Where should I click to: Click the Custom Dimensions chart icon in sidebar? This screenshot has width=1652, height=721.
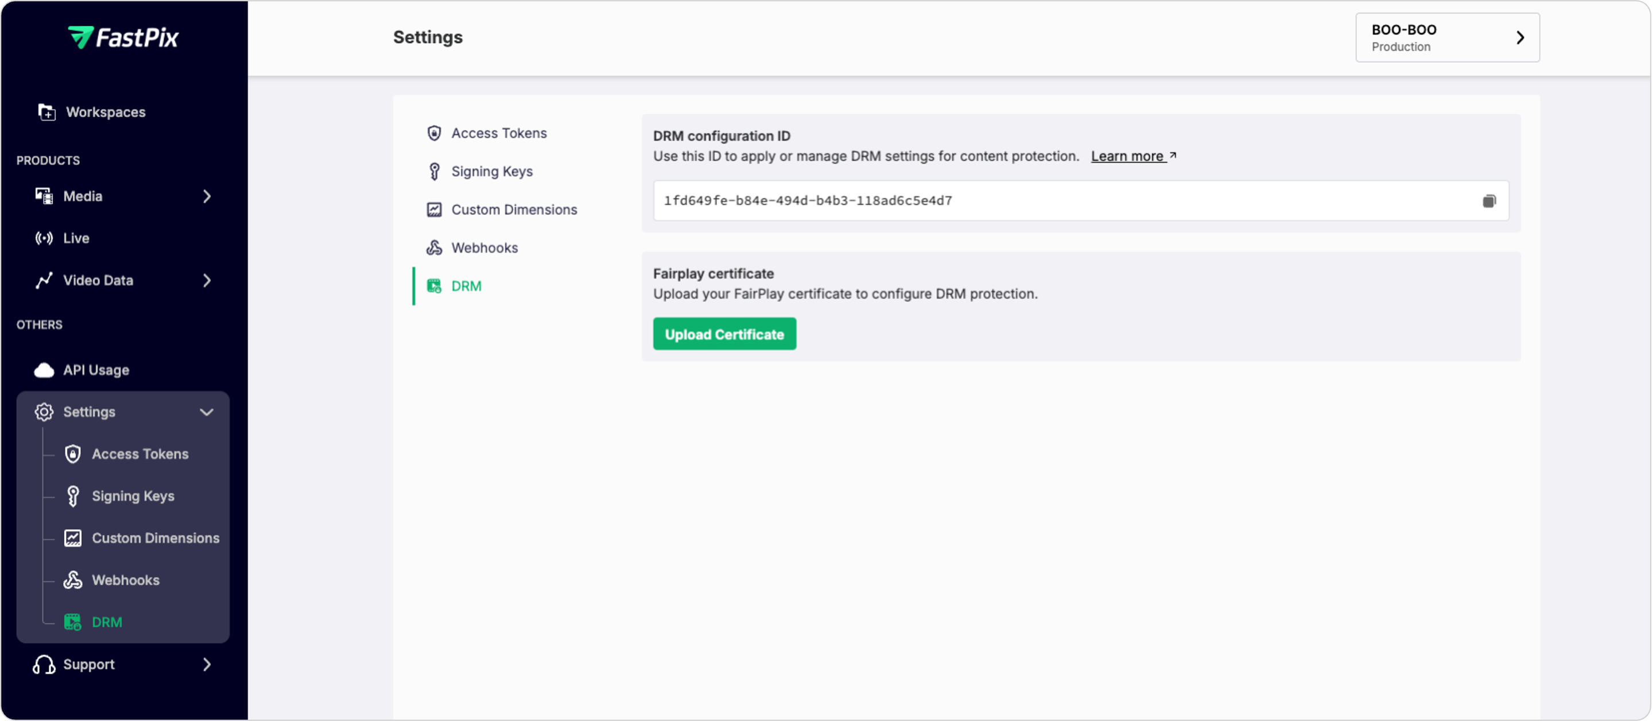coord(72,537)
